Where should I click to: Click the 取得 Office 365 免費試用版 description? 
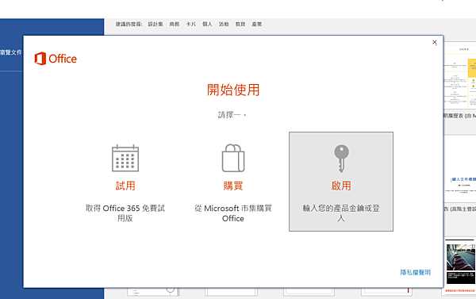125,213
